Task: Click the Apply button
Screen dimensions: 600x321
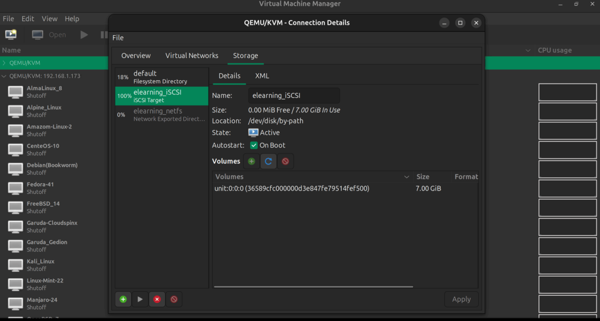Action: click(x=461, y=299)
